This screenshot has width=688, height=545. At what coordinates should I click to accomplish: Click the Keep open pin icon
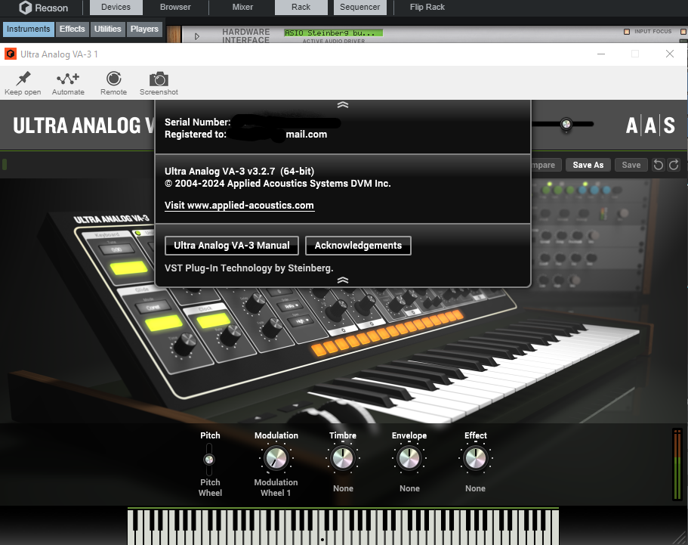[23, 79]
